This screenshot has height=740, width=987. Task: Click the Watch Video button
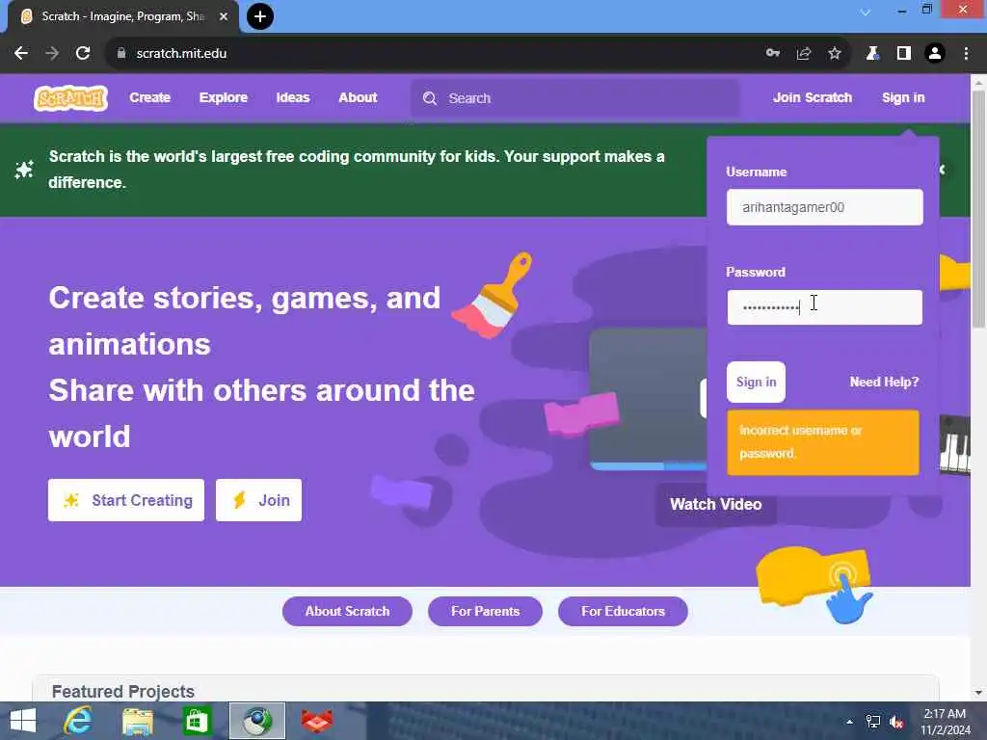(x=716, y=505)
